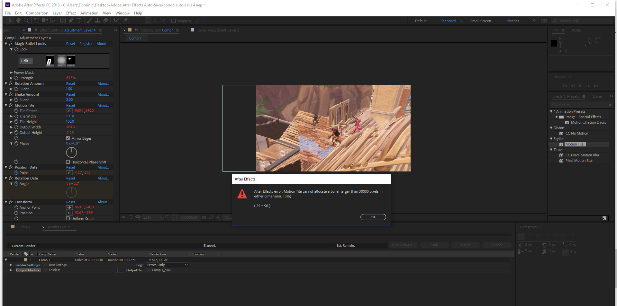Click OK in the After Effects error dialog

(x=373, y=217)
